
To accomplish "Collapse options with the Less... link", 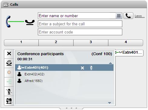I will [140, 16].
